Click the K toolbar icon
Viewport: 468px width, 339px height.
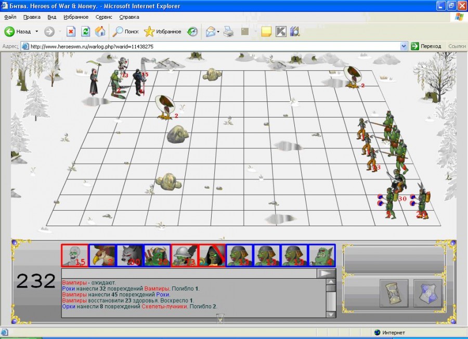click(x=281, y=31)
